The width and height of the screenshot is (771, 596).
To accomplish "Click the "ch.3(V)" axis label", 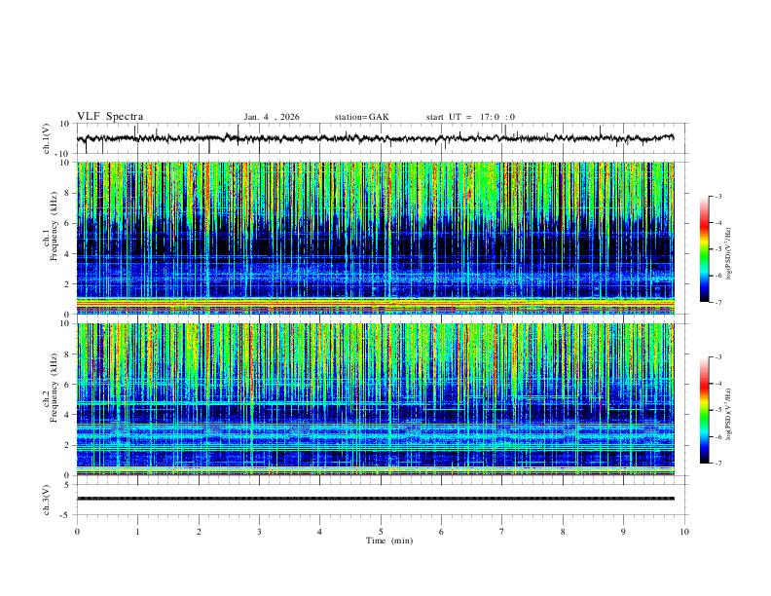I will point(47,500).
